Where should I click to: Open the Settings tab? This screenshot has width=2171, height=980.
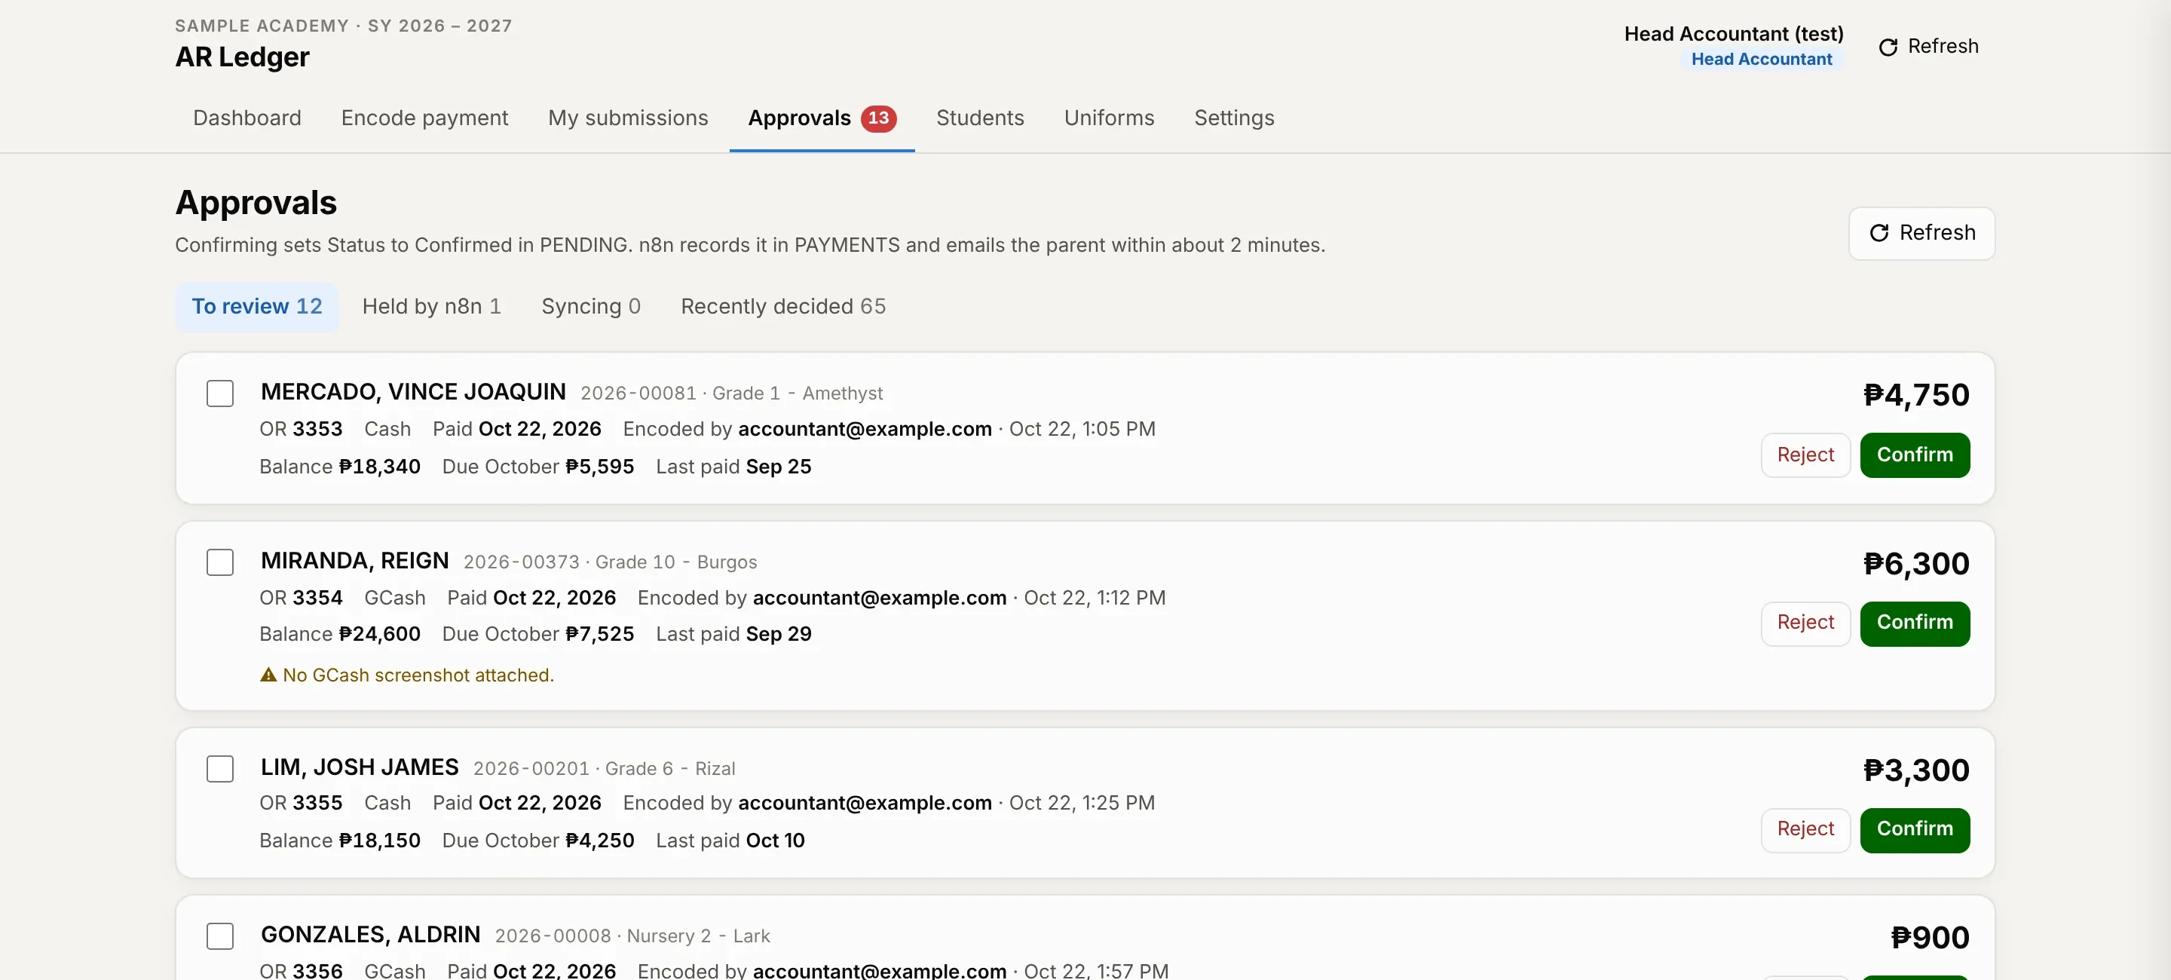(x=1234, y=118)
